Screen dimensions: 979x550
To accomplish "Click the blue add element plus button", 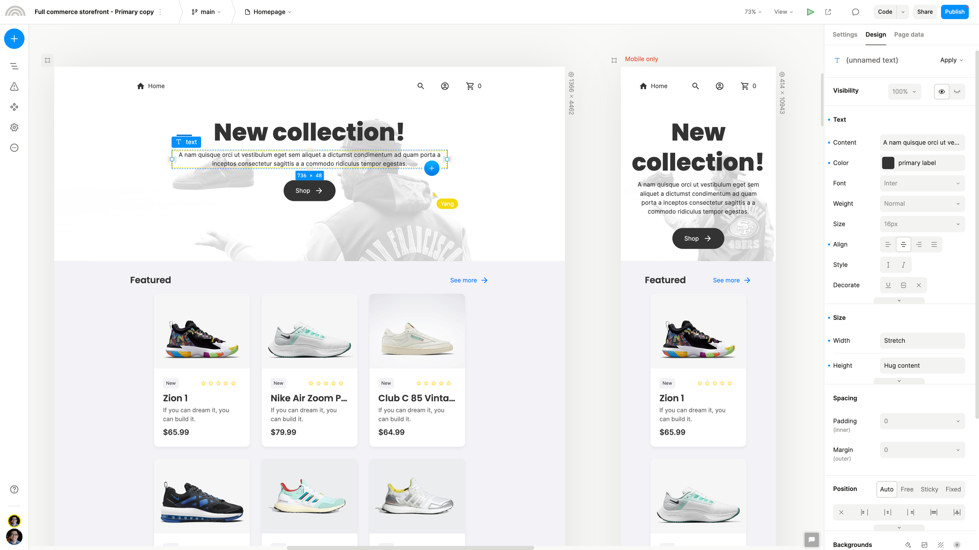I will 14,39.
